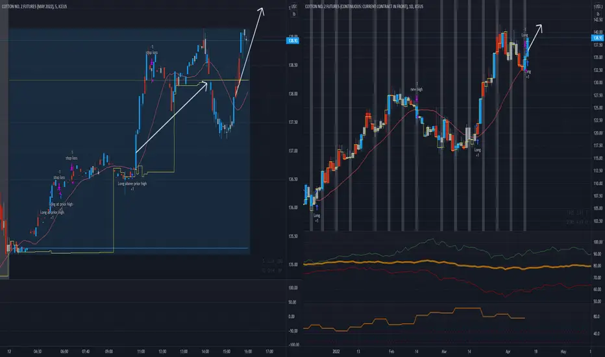Click the 138.93 current price label on the left chart
The width and height of the screenshot is (605, 357).
point(293,40)
